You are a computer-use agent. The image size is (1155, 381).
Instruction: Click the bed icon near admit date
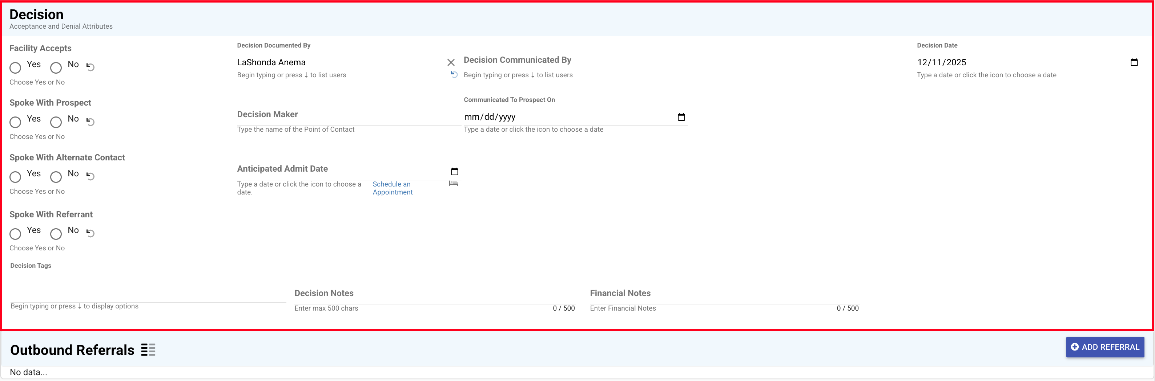click(453, 184)
